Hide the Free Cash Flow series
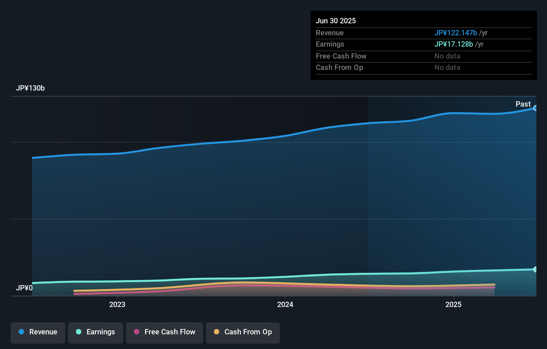Viewport: 547px width, 349px height. click(164, 332)
